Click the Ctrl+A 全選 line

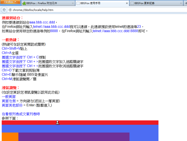pyautogui.click(x=10, y=53)
